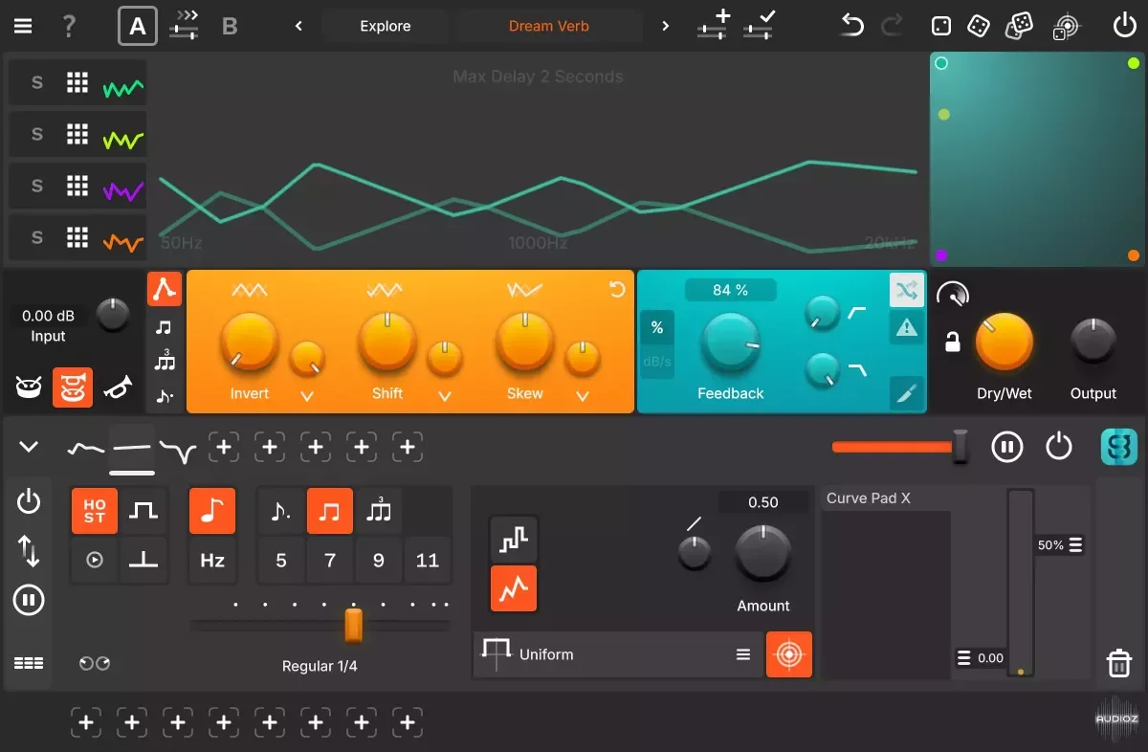Screen dimensions: 1148x752
Task: Select the beamed note sync mode
Action: pyautogui.click(x=165, y=328)
